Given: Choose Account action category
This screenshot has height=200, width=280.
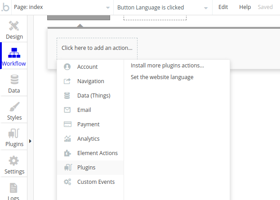Looking at the screenshot, I should [90, 67].
